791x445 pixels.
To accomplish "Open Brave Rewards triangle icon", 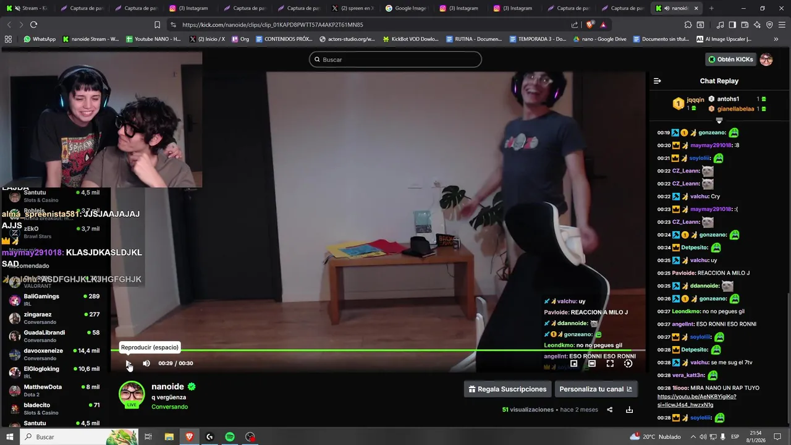I will coord(603,25).
